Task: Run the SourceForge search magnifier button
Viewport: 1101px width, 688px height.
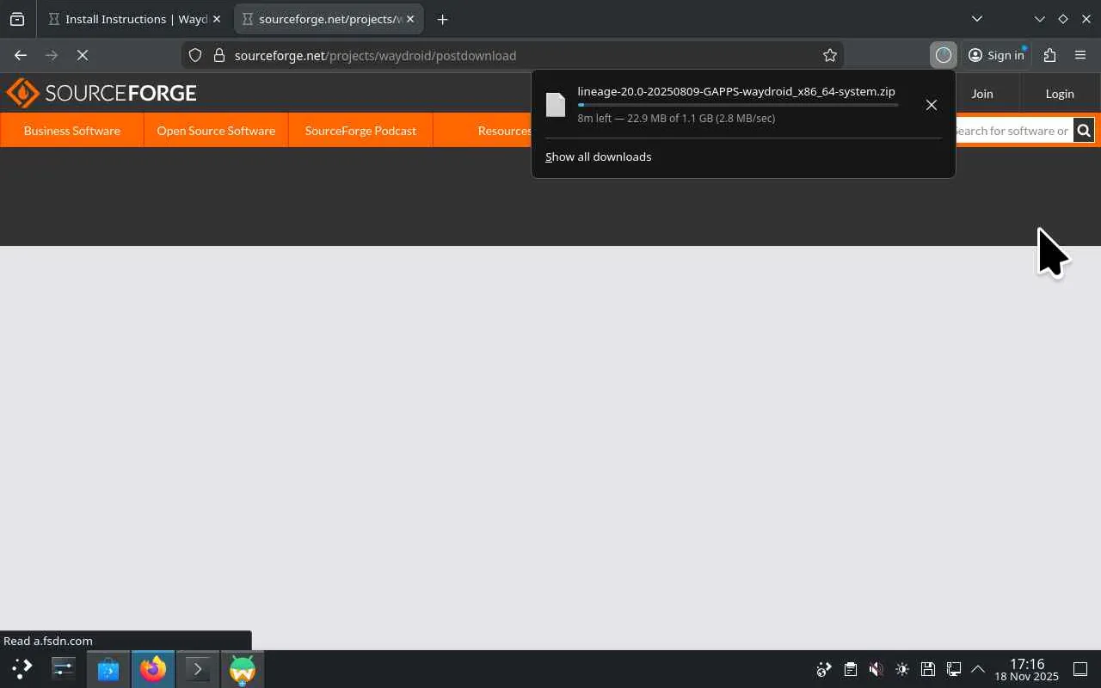Action: point(1084,131)
